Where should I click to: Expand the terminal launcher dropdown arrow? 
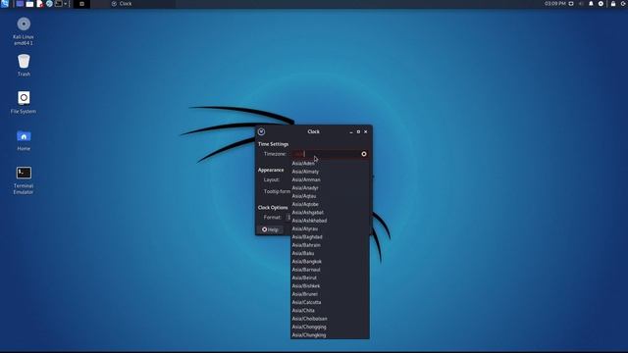[x=66, y=4]
